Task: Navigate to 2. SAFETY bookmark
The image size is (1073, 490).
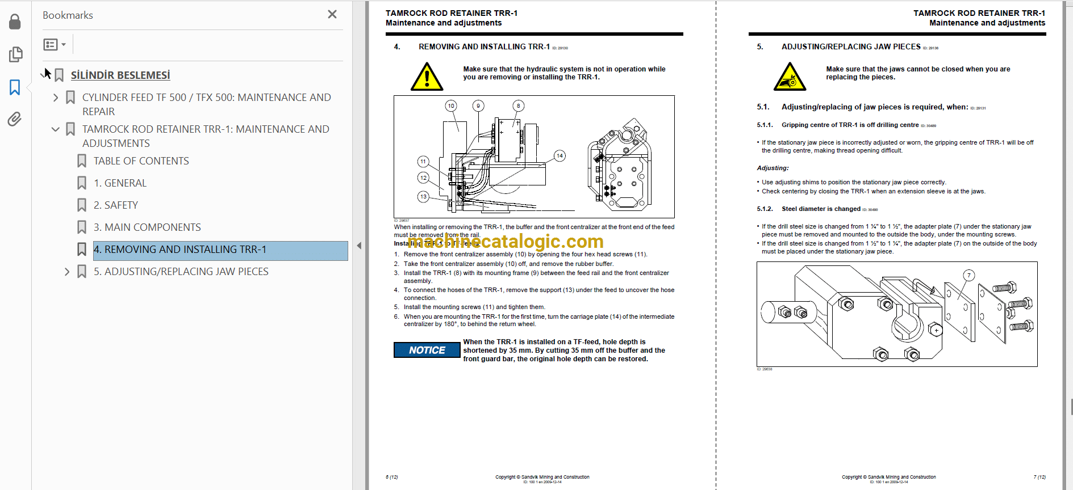Action: pyautogui.click(x=116, y=205)
